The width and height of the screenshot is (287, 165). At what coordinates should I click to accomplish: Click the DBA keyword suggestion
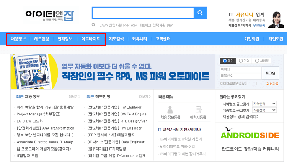click(170, 25)
